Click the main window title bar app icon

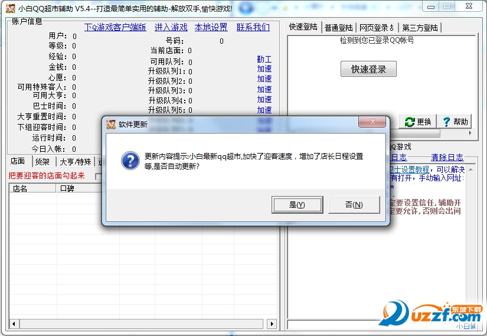click(10, 8)
